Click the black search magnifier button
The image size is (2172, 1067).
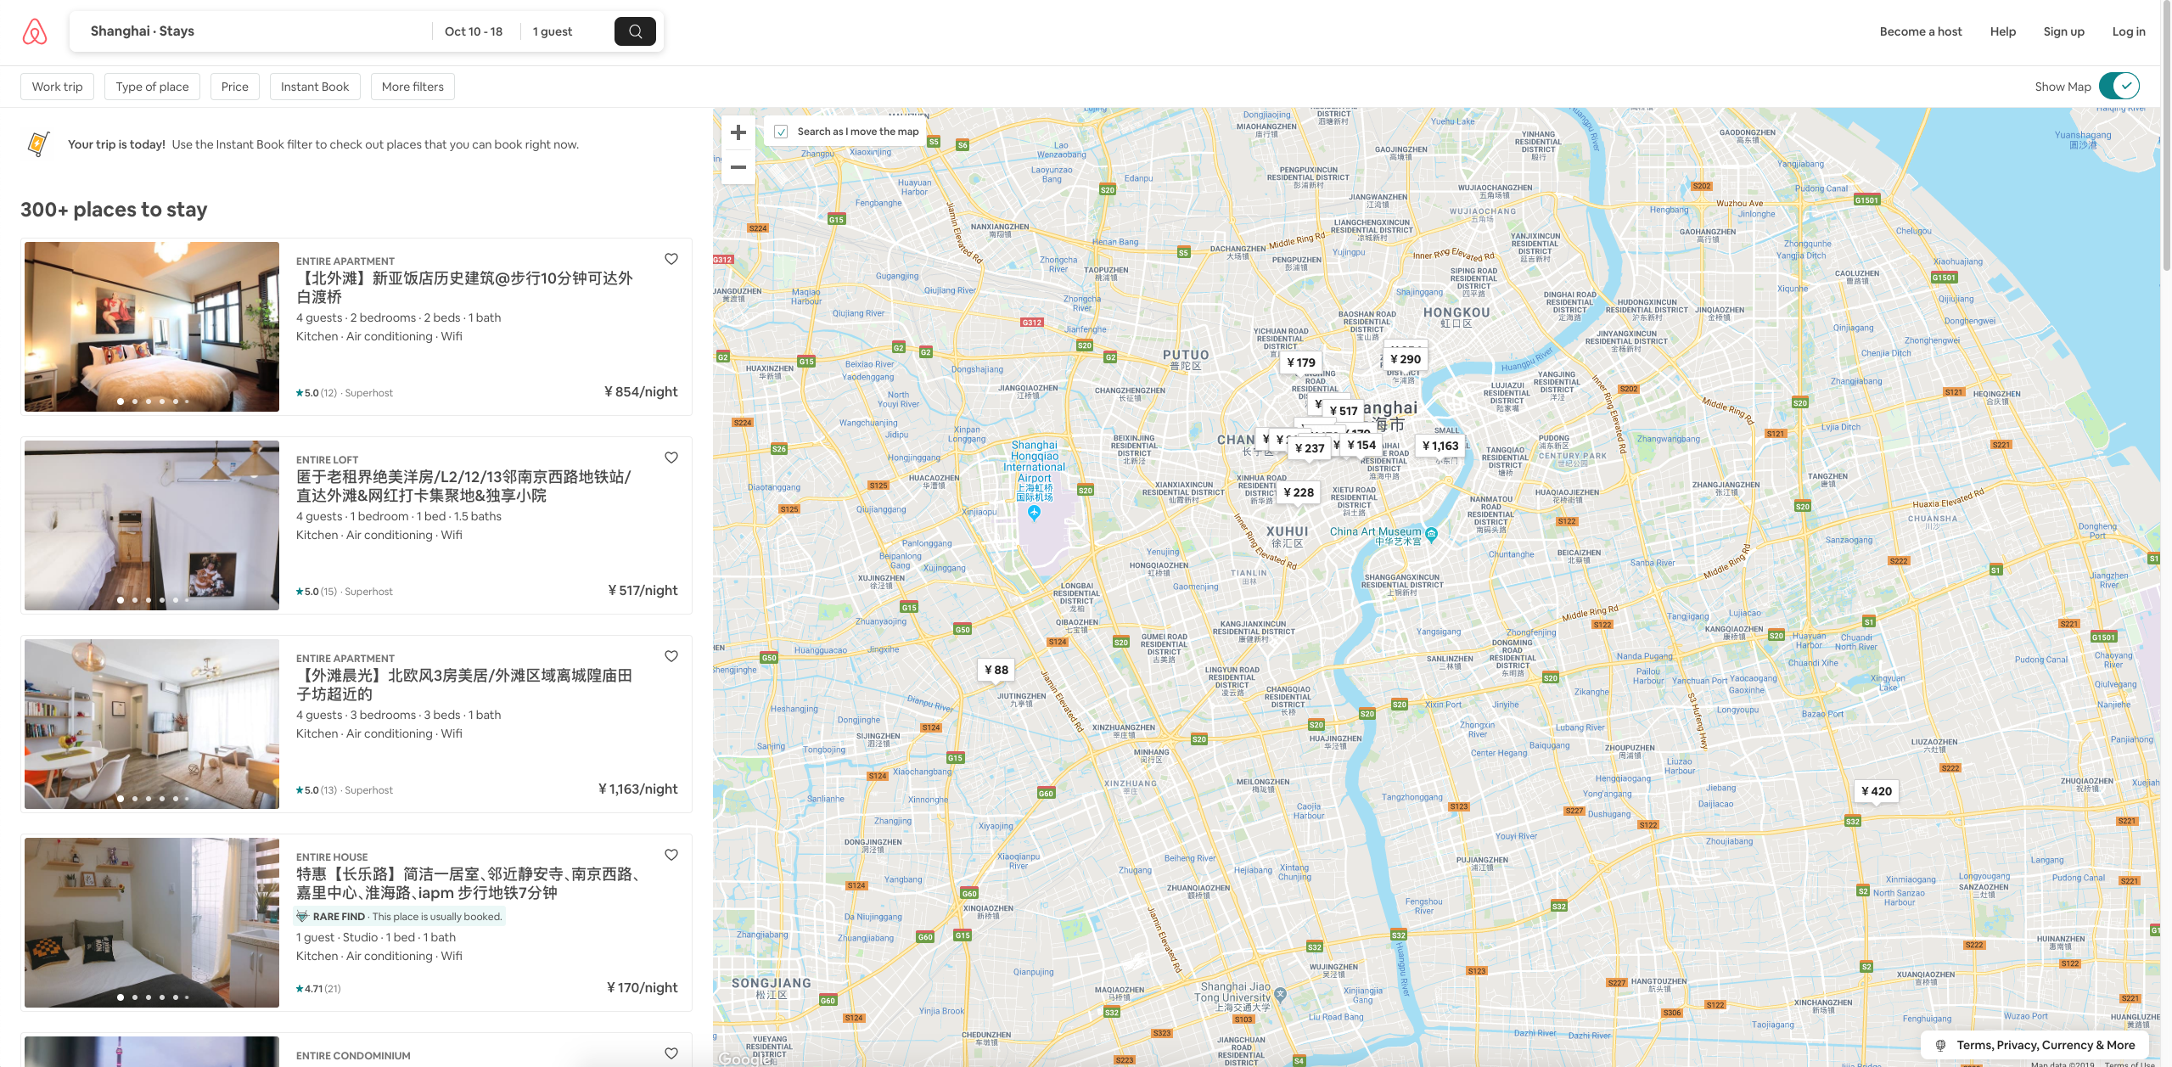click(635, 31)
